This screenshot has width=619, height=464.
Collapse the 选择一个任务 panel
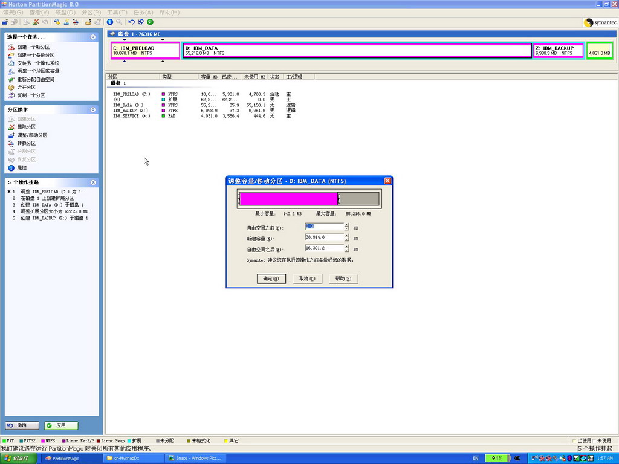[x=93, y=37]
